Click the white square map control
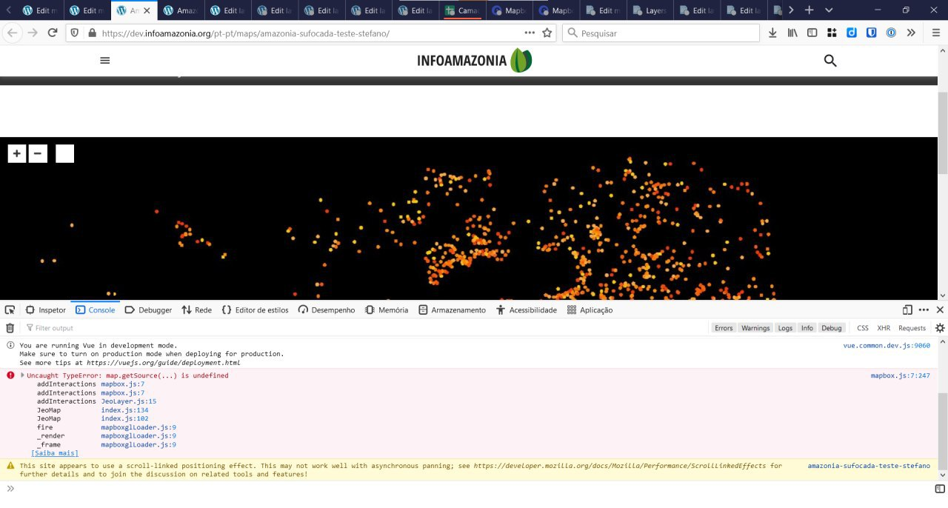Viewport: 948px width, 508px height. [x=64, y=153]
